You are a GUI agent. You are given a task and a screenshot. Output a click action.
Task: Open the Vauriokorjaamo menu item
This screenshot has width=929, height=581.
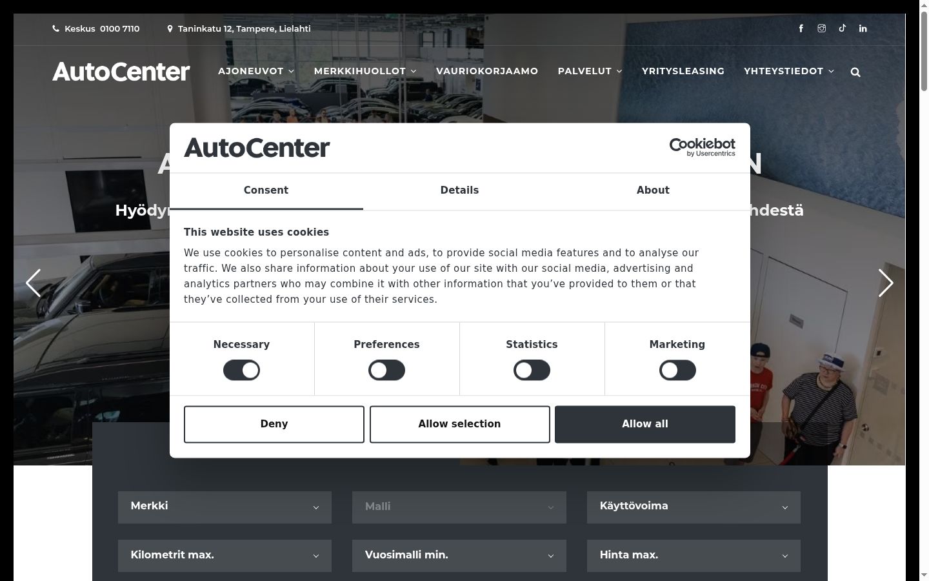(x=487, y=71)
